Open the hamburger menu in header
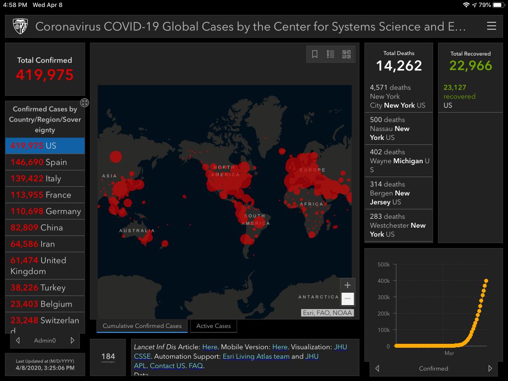This screenshot has height=381, width=508. click(491, 26)
